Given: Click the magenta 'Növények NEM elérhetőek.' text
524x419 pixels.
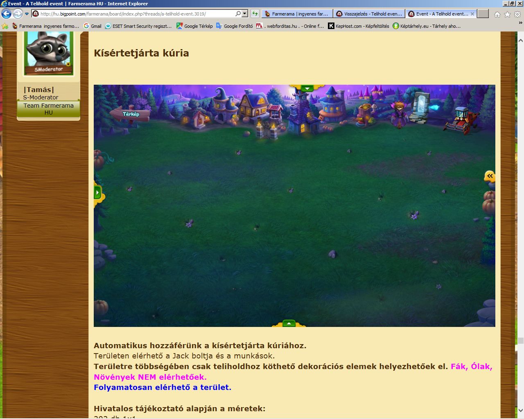Looking at the screenshot, I should coord(150,377).
